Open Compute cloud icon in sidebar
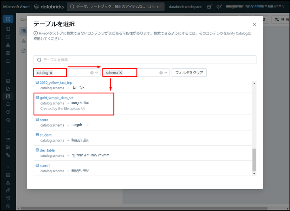The height and width of the screenshot is (211, 290). point(8,61)
